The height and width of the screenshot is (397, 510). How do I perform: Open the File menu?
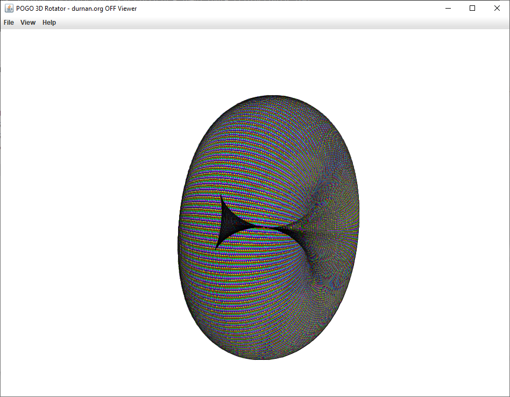tap(9, 22)
